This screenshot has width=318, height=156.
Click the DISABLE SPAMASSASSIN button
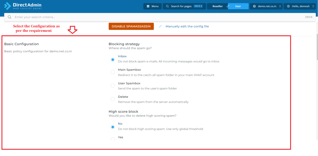pos(131,26)
